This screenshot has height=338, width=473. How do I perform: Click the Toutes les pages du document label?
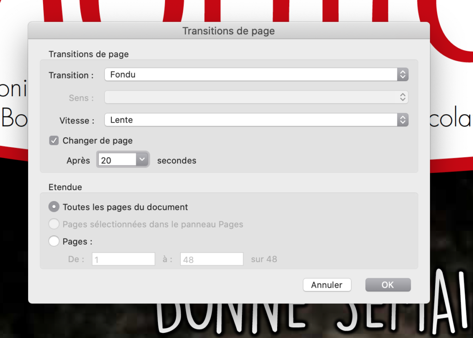tap(125, 207)
